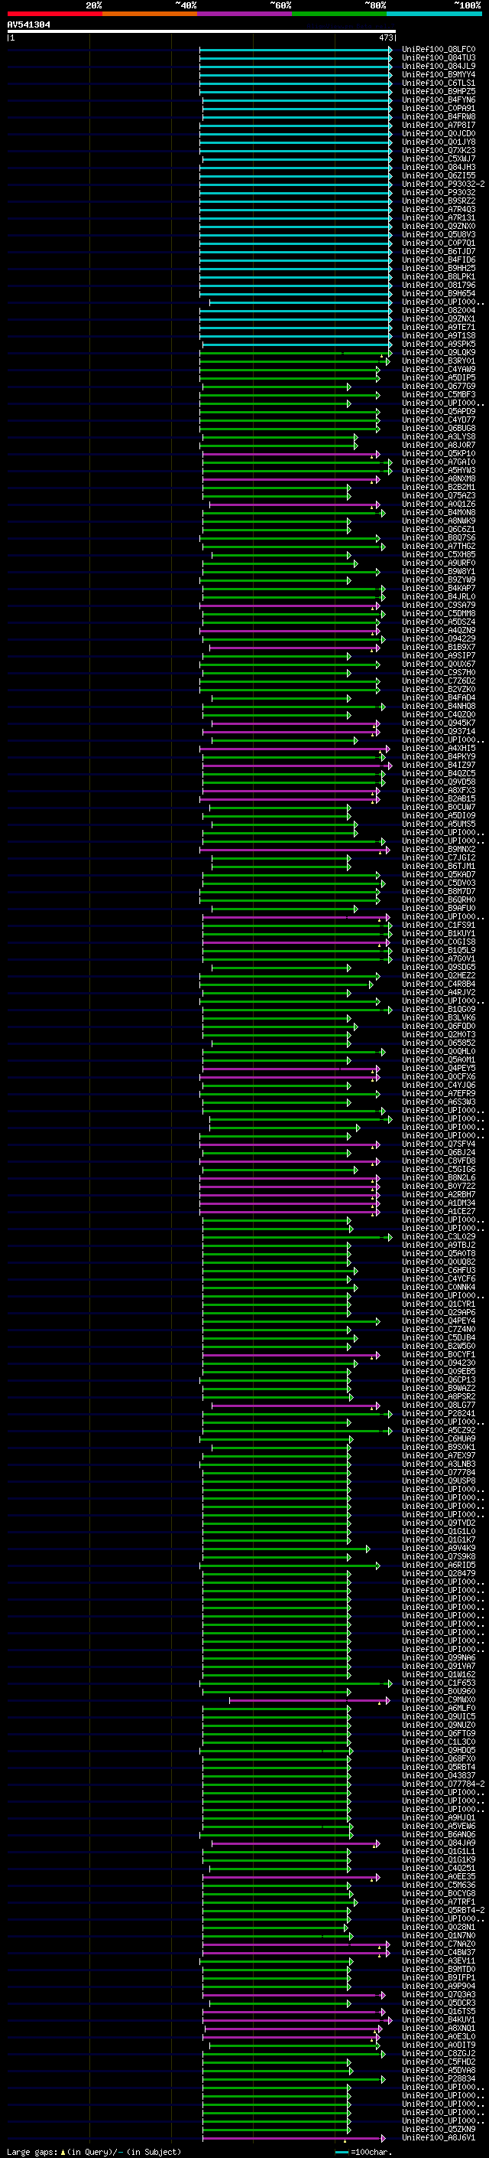
Task: Select the UniRef100_A4XHI5 label
Action: coord(438,748)
